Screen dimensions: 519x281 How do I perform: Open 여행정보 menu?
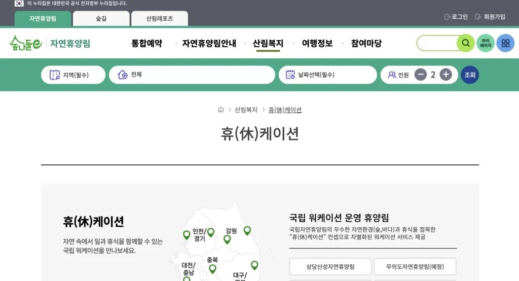pyautogui.click(x=317, y=44)
